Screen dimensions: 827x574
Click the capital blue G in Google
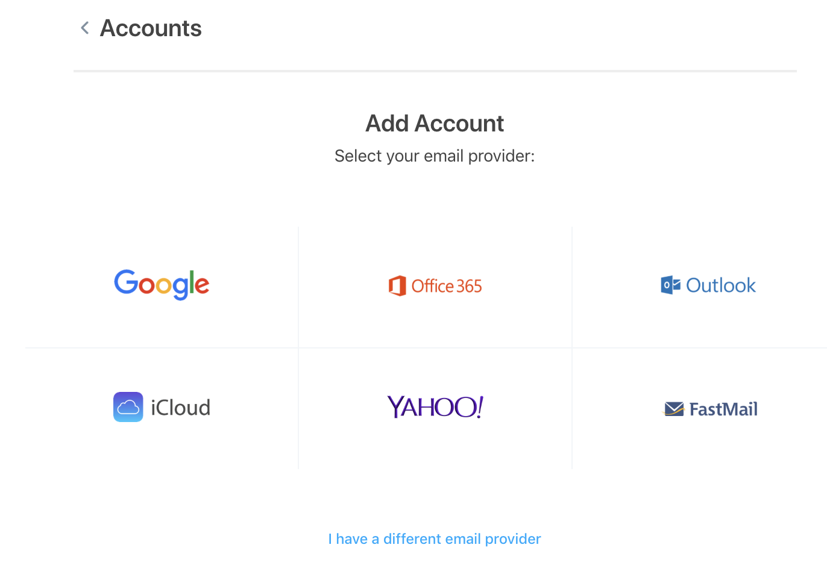pyautogui.click(x=126, y=282)
